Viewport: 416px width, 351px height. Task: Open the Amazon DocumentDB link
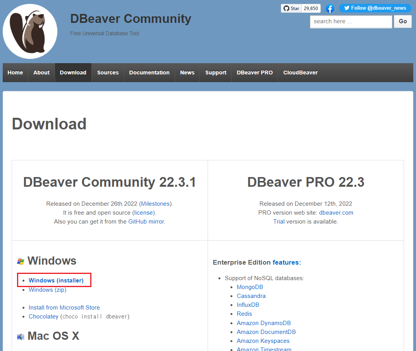point(266,332)
